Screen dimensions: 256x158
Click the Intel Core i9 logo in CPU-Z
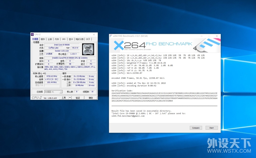coord(88,49)
